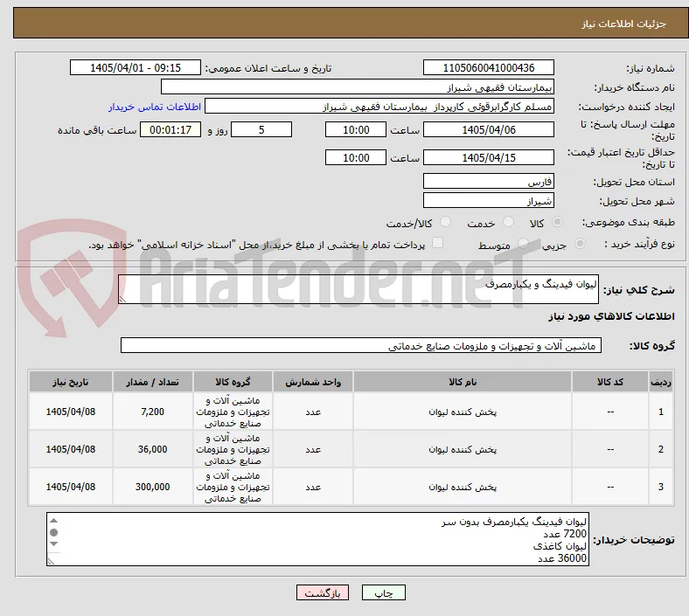This screenshot has width=689, height=616.
Task: Click the buyer notes scrollbar thumb
Action: (53, 533)
